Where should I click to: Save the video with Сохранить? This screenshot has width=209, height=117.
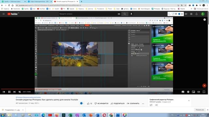click(x=133, y=103)
